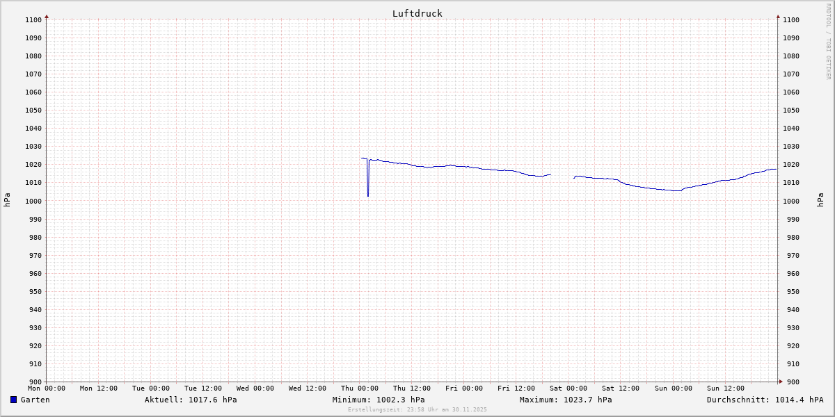The height and width of the screenshot is (417, 835).
Task: Click the Minimum: 1002.3 hPa value
Action: (x=379, y=400)
